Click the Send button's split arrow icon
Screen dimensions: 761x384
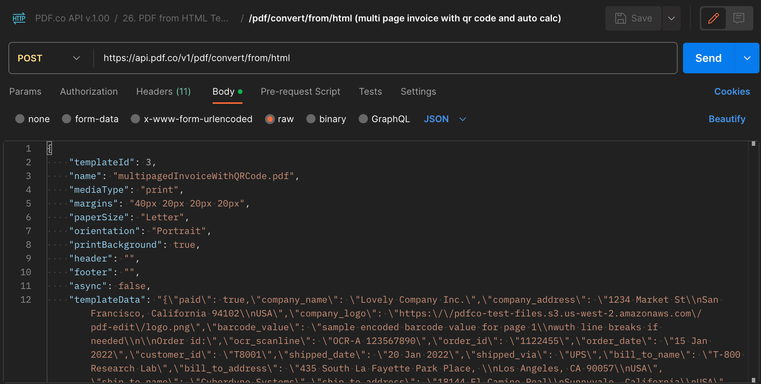click(748, 58)
